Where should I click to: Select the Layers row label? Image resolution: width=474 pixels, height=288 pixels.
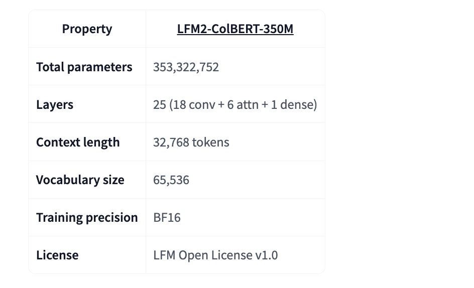click(55, 104)
